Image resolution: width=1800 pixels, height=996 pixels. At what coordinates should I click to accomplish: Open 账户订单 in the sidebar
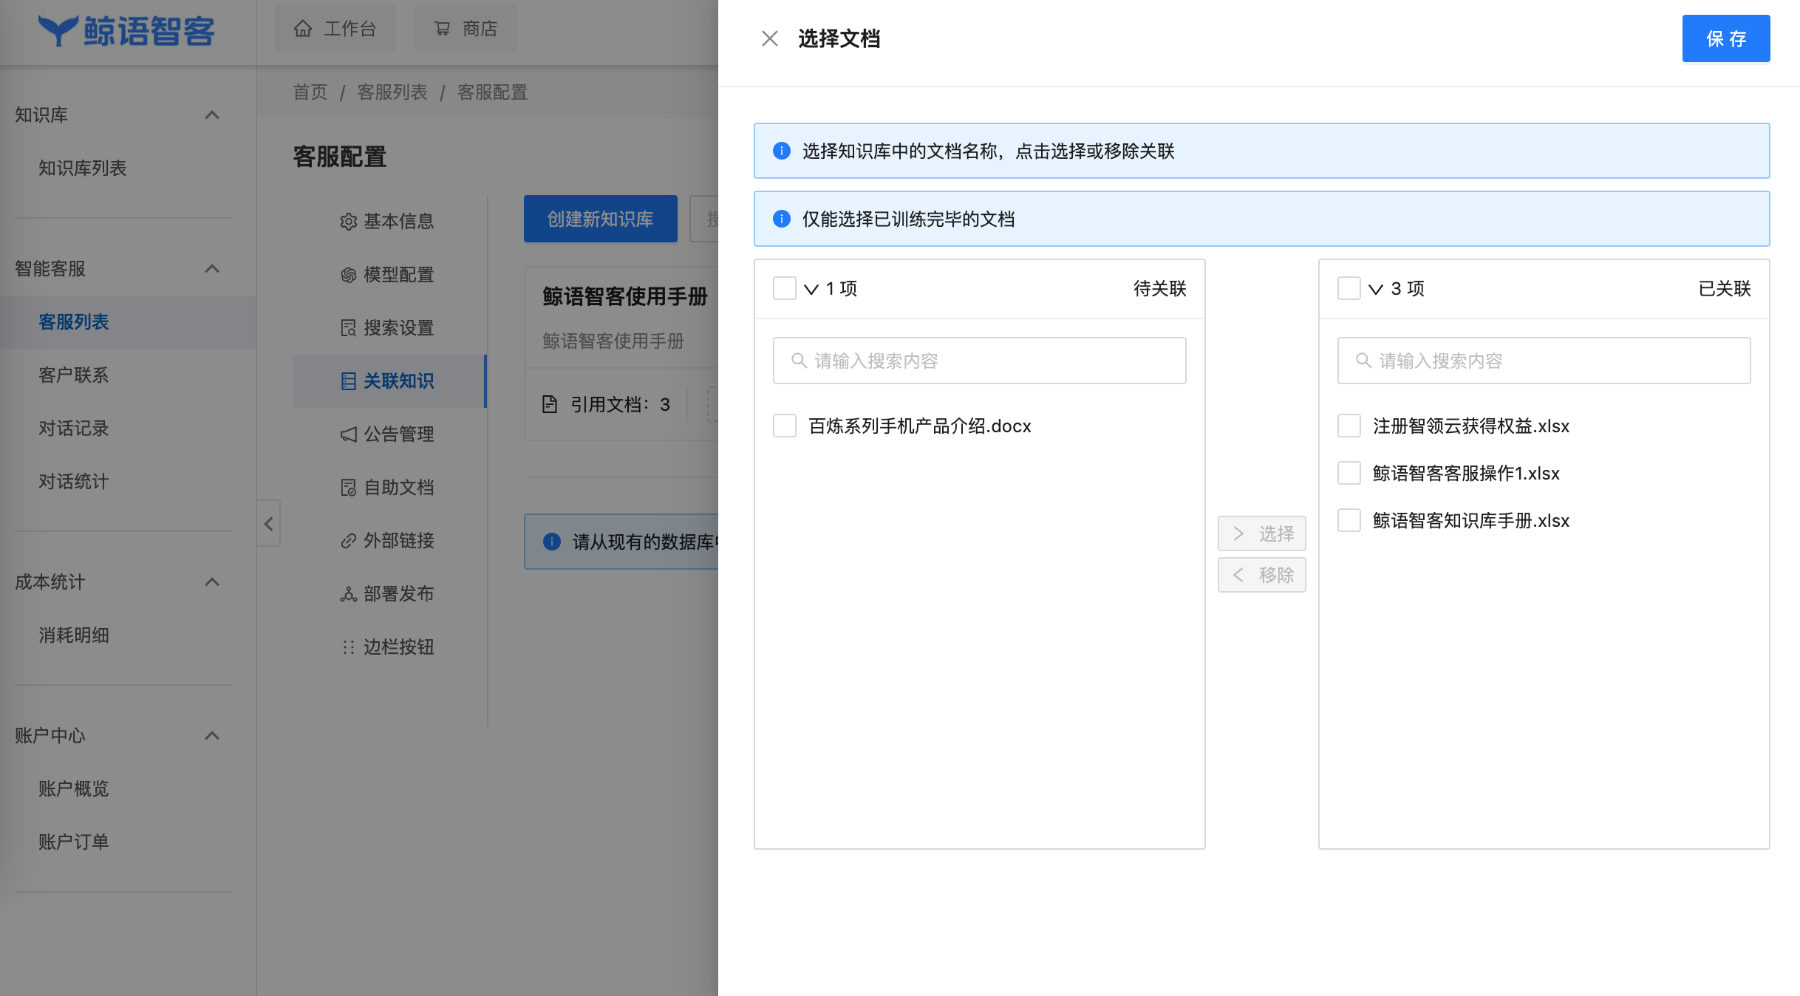click(x=74, y=842)
